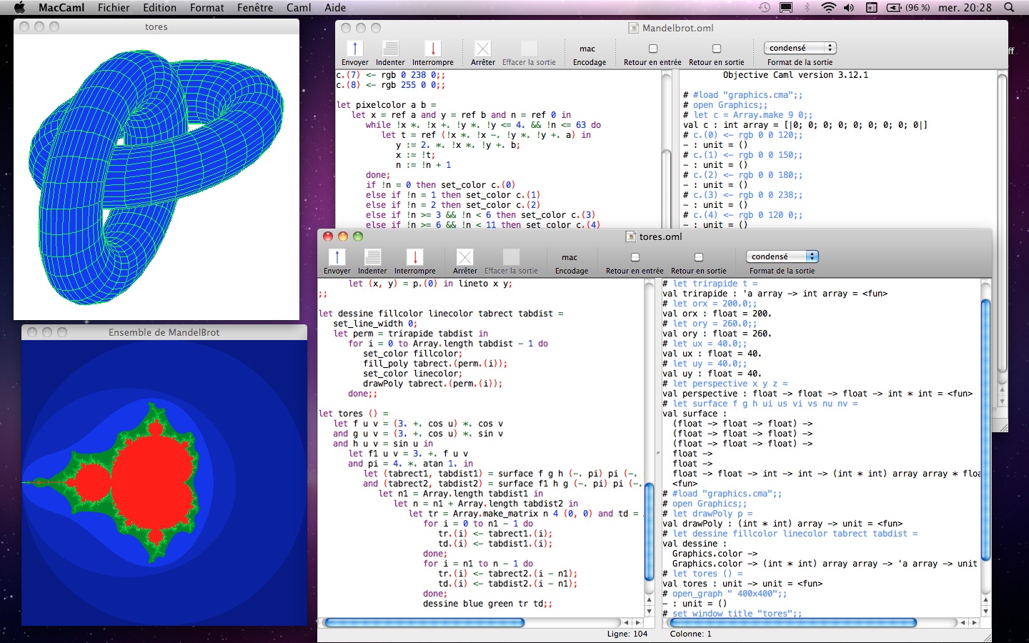The height and width of the screenshot is (643, 1029).
Task: Click Interrompre icon in tores.oml toolbar
Action: [x=414, y=257]
